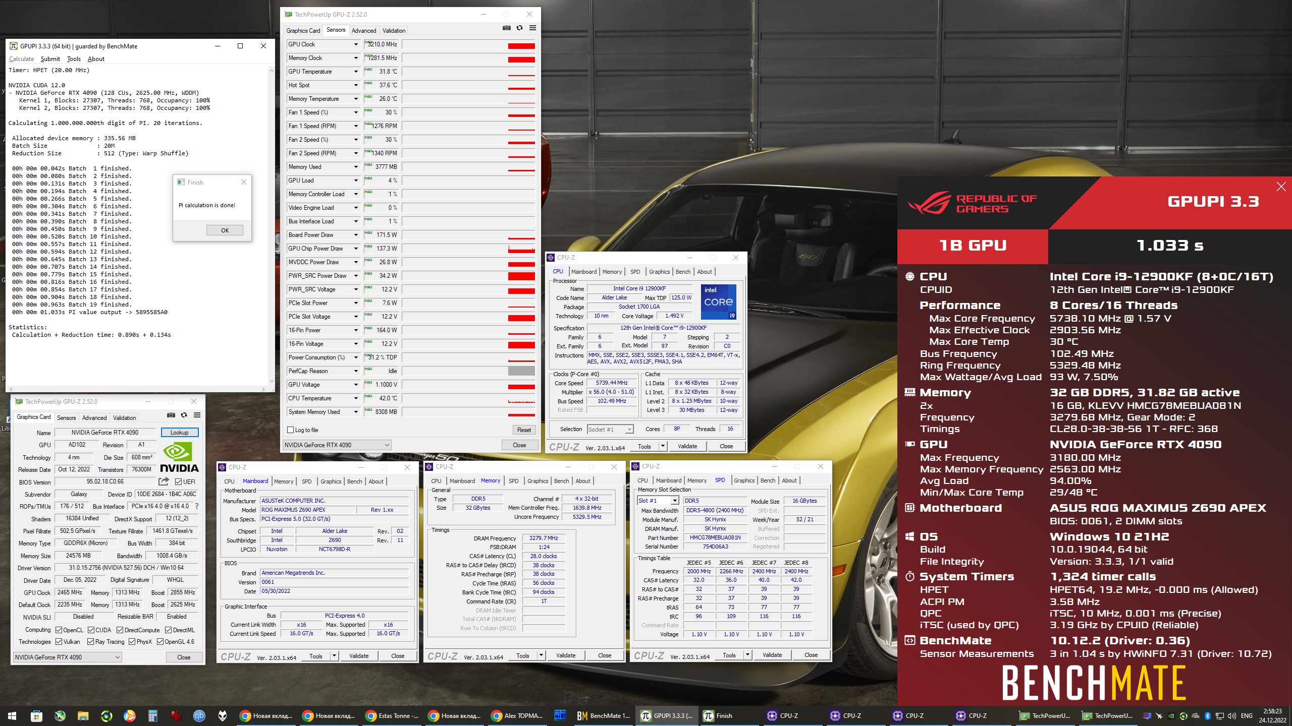The height and width of the screenshot is (726, 1292).
Task: Toggle the CUDA checkbox
Action: coord(91,630)
